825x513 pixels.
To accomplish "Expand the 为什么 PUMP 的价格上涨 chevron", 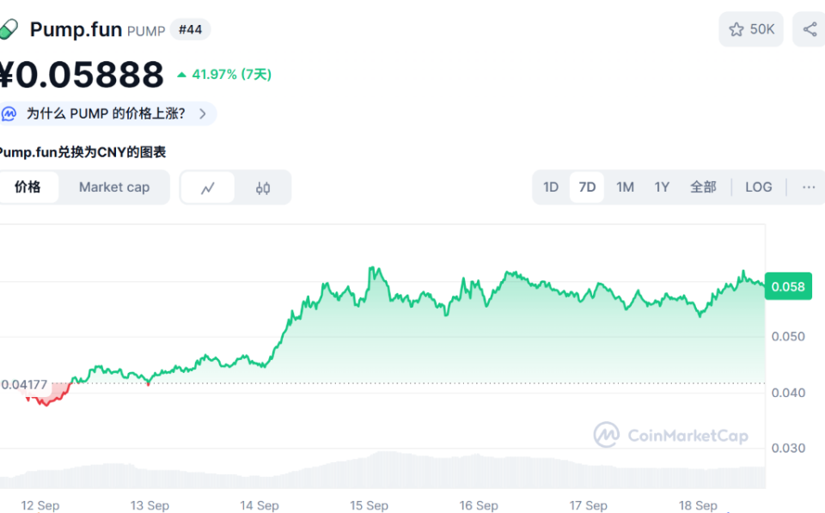I will (x=203, y=113).
